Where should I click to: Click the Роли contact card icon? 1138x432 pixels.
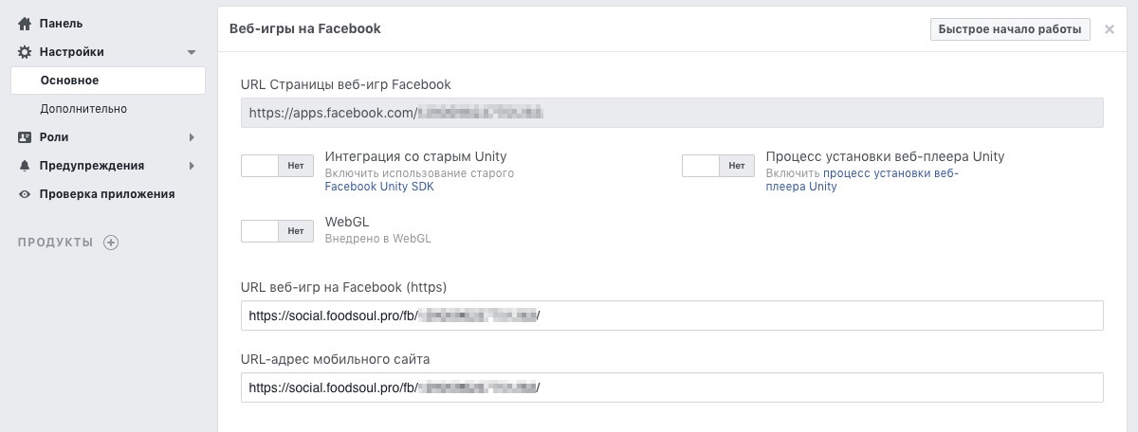(x=25, y=137)
